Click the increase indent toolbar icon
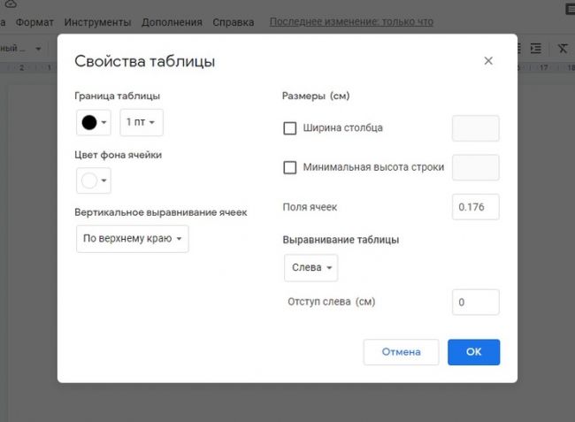The height and width of the screenshot is (422, 575). [536, 48]
